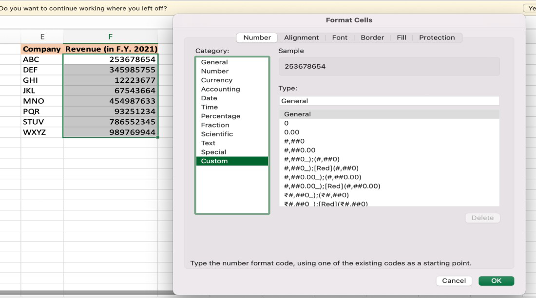This screenshot has height=298, width=536.
Task: Click revenue cell 253678654 in column F
Action: (x=111, y=59)
